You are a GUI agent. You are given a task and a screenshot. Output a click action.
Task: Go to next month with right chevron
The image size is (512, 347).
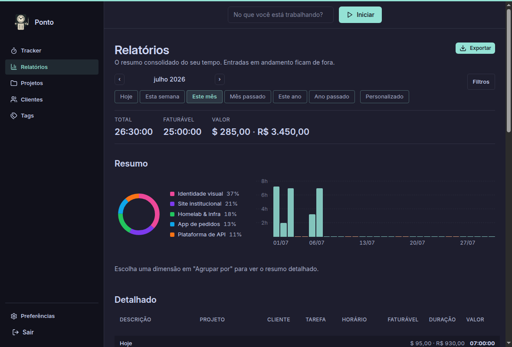click(x=220, y=79)
